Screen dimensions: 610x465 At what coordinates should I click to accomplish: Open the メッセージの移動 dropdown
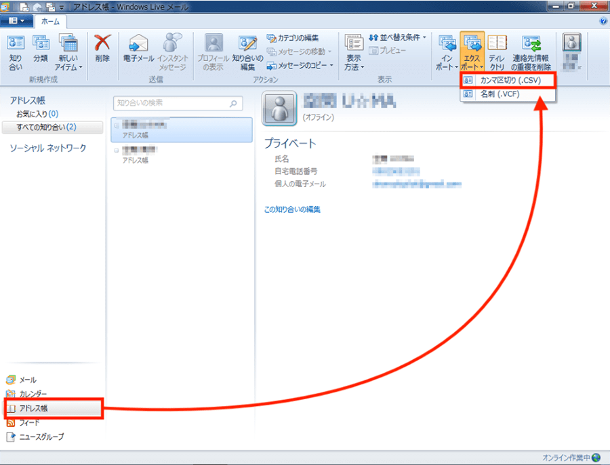point(299,52)
